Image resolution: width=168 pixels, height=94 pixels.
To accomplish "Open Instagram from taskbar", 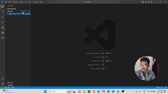I will pyautogui.click(x=103, y=91).
